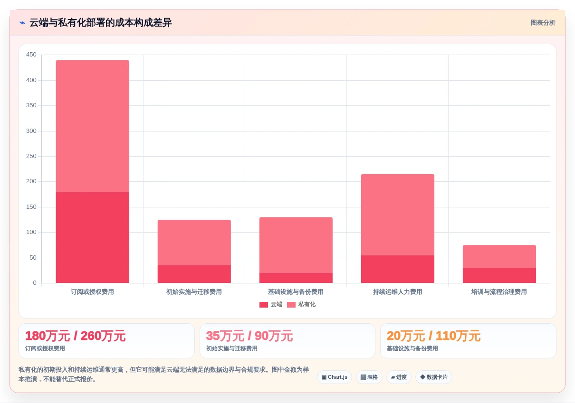Click the 200 y-axis tick label
Viewport: 575px width, 403px height.
click(31, 181)
